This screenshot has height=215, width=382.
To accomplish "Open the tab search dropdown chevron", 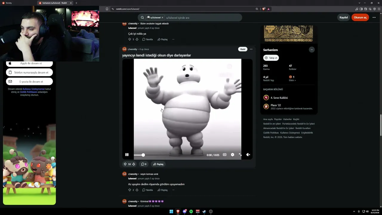I will click(x=359, y=3).
